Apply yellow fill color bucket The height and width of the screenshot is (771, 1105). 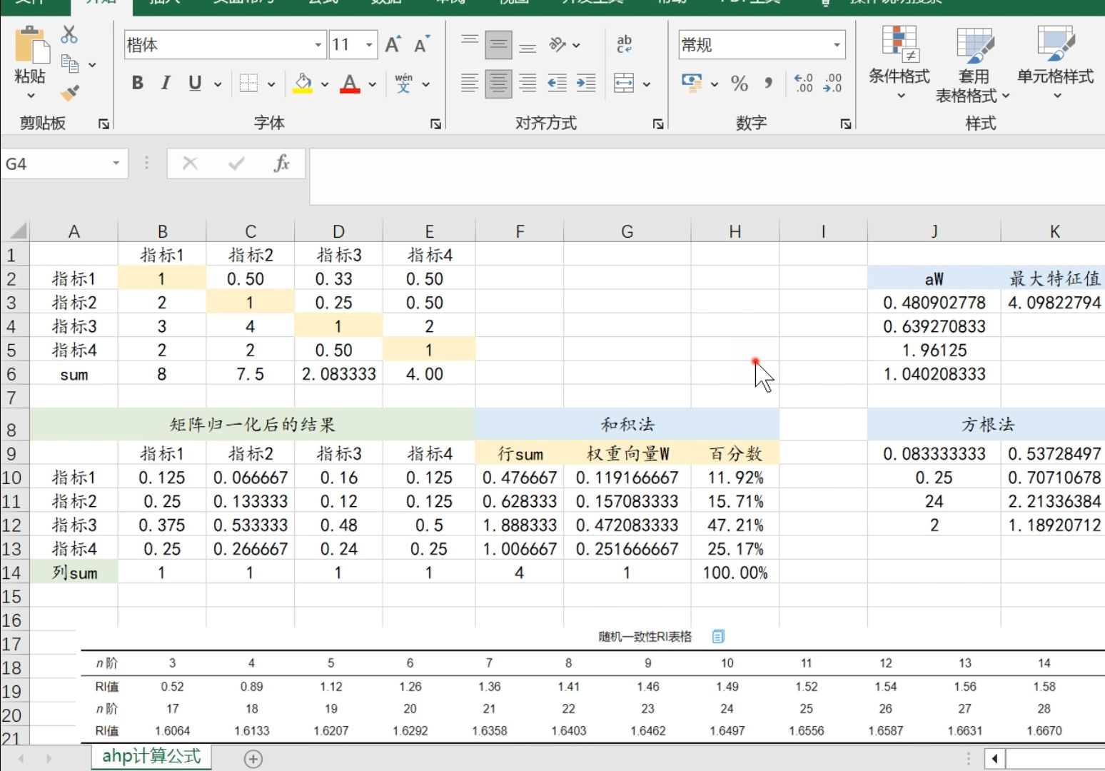pyautogui.click(x=303, y=84)
